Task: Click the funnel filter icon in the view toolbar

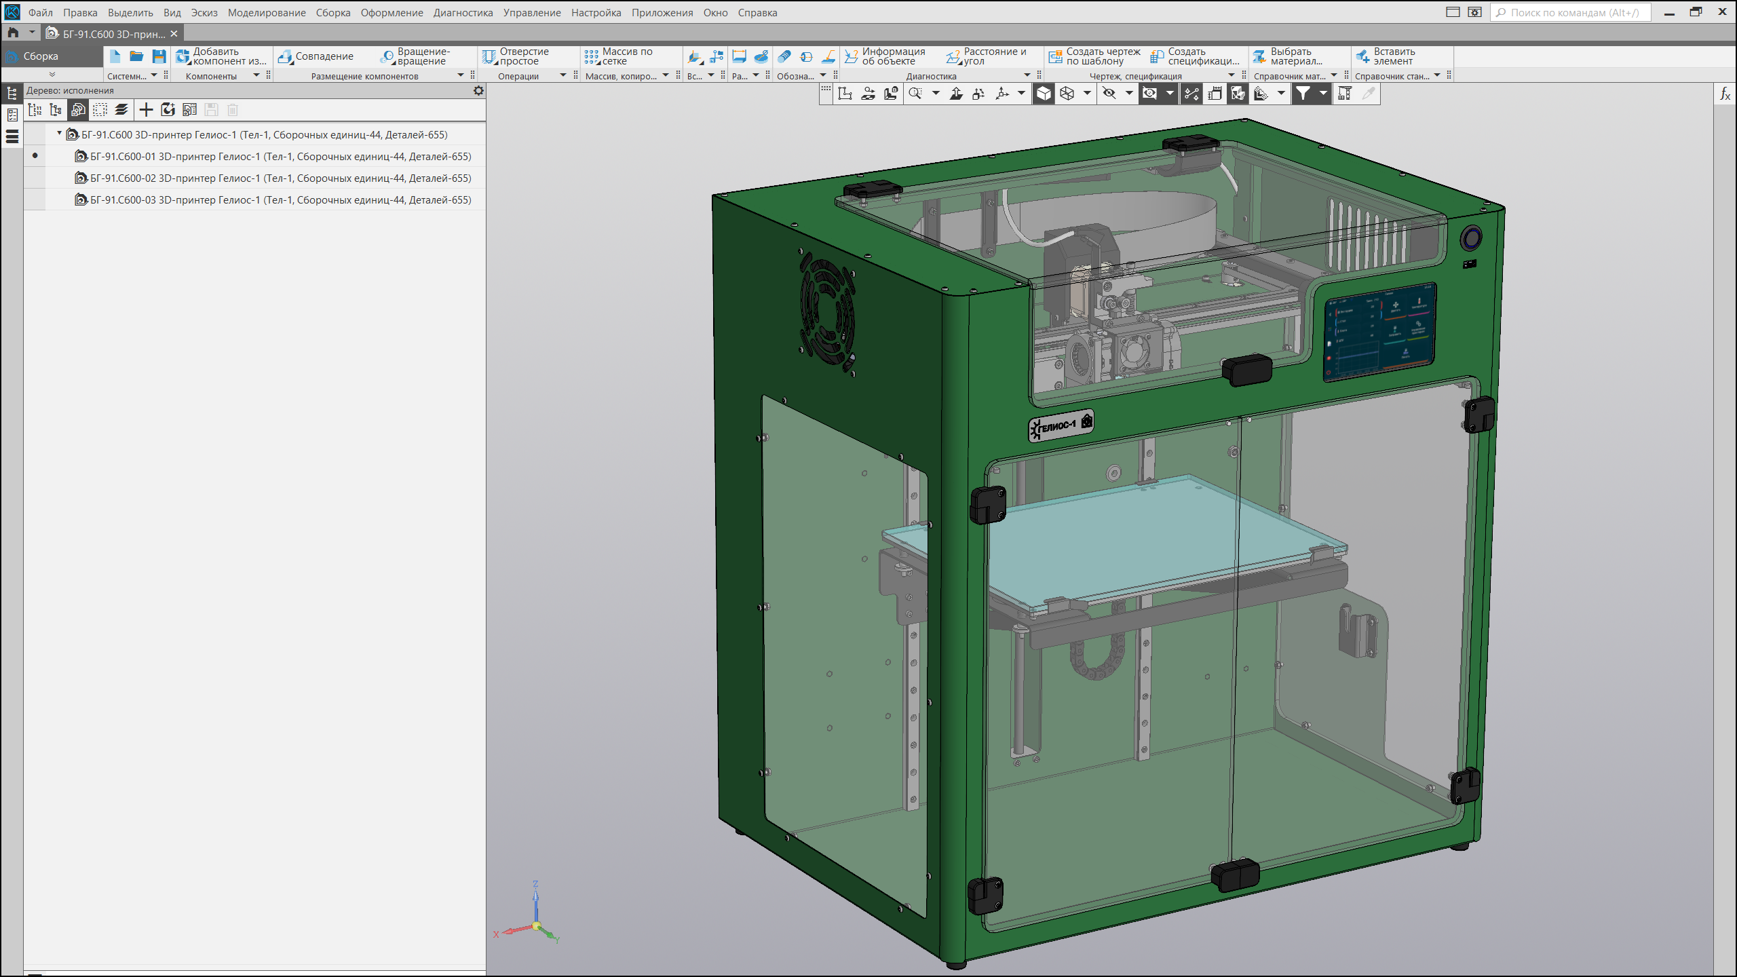Action: (1303, 94)
